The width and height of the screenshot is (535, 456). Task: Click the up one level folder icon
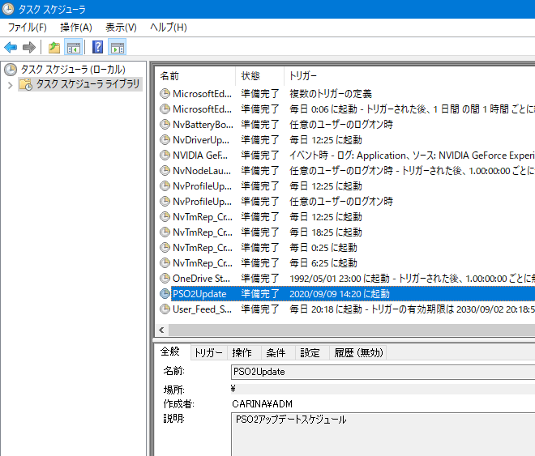54,47
